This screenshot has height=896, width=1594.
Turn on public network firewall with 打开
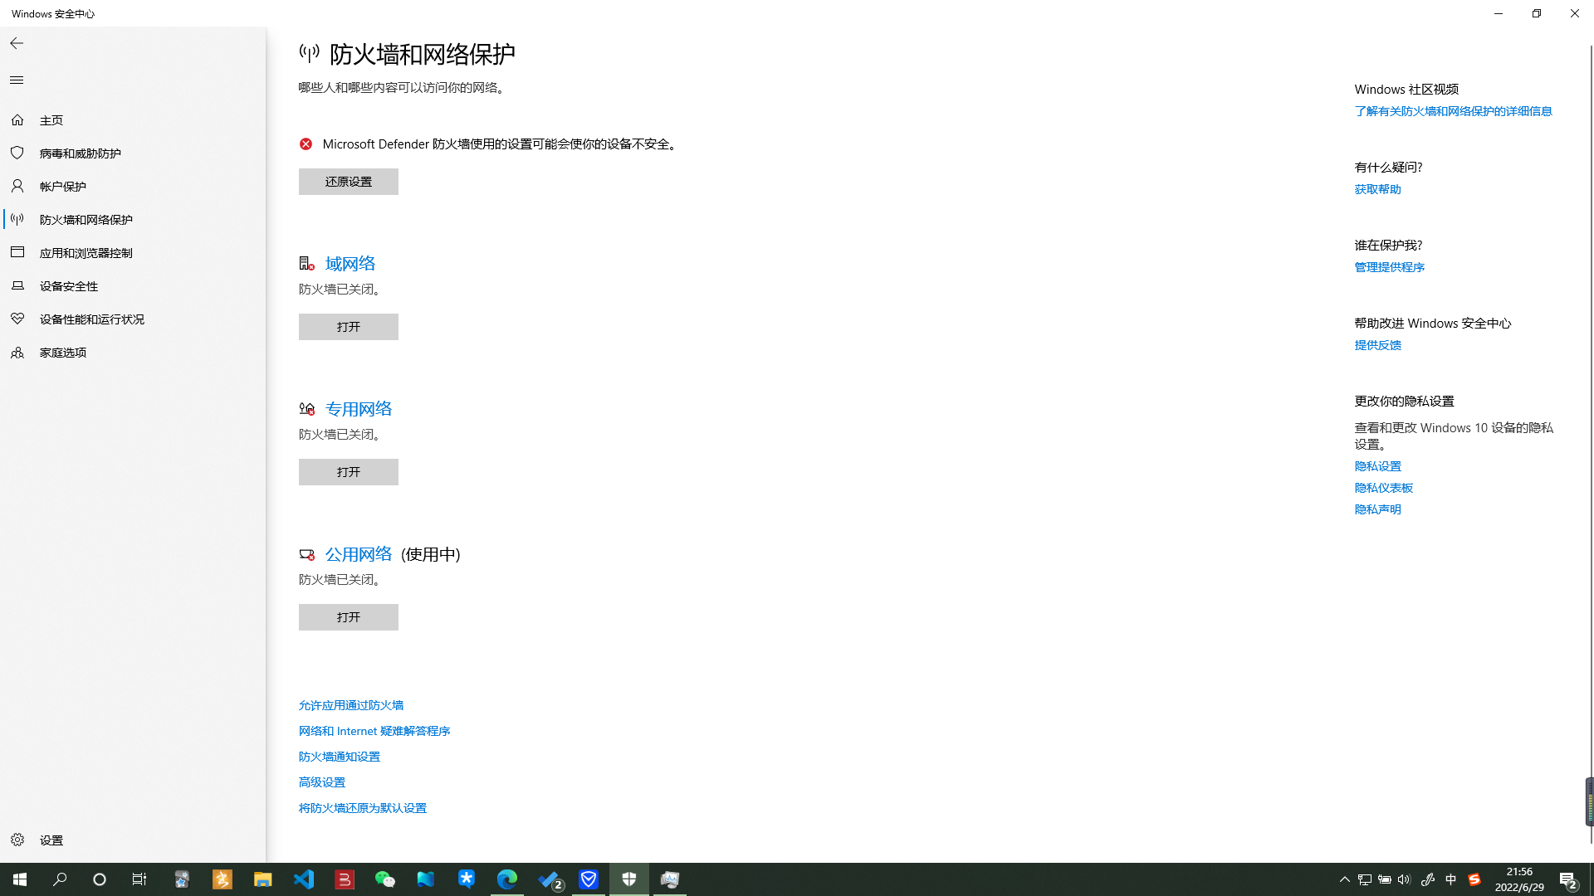pyautogui.click(x=349, y=617)
